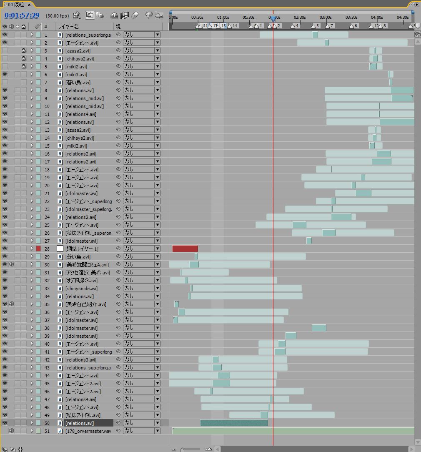This screenshot has height=452, width=421.
Task: Click zoom out small mountains icon
Action: [173, 449]
